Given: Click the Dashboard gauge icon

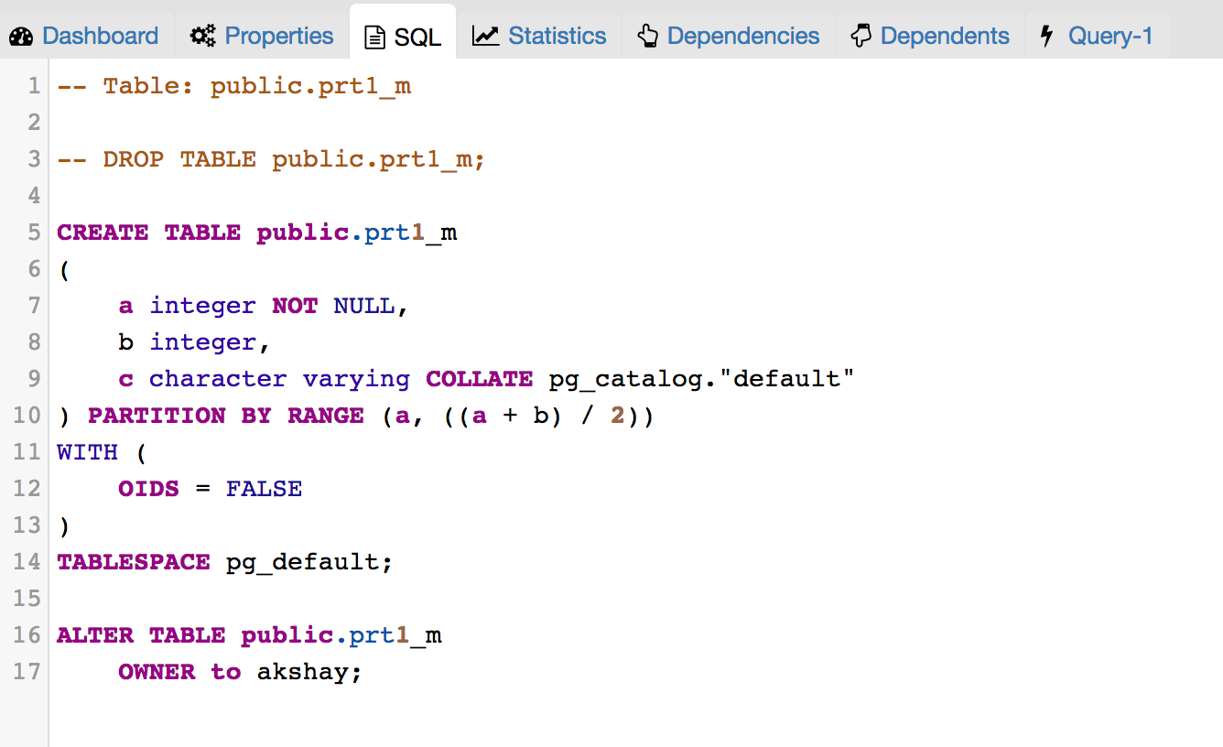Looking at the screenshot, I should pos(21,37).
